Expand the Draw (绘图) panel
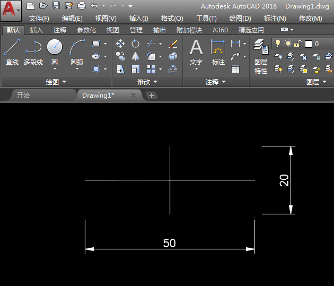 click(56, 82)
